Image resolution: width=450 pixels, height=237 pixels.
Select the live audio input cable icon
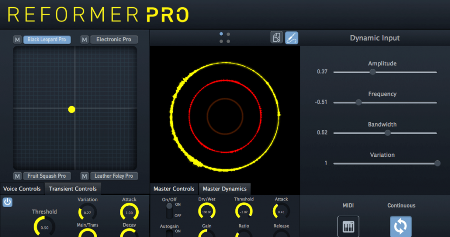click(x=292, y=38)
